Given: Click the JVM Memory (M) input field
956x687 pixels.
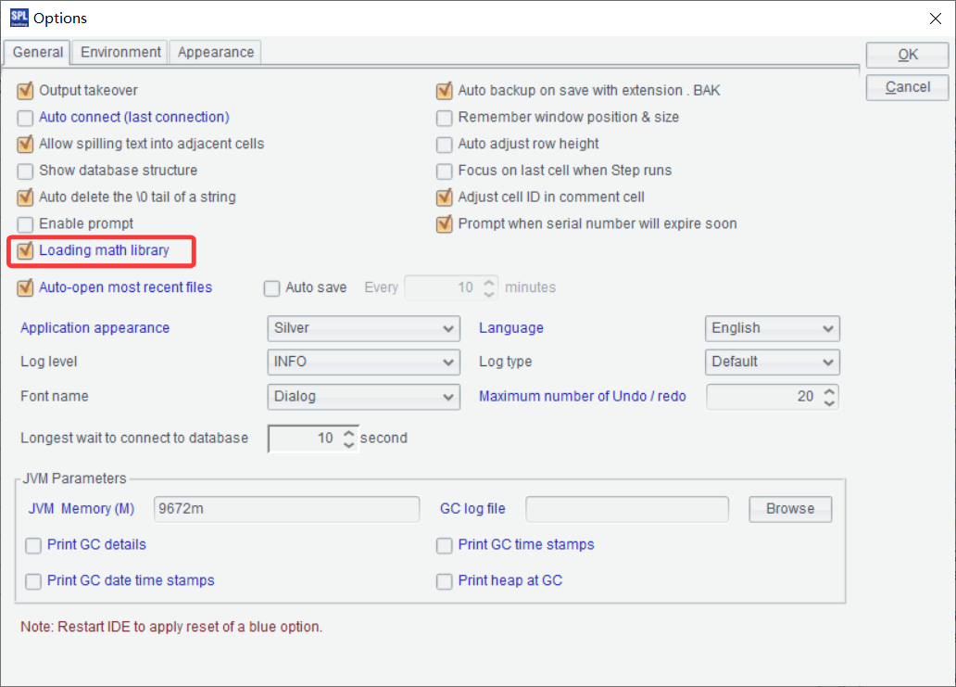Looking at the screenshot, I should 287,509.
